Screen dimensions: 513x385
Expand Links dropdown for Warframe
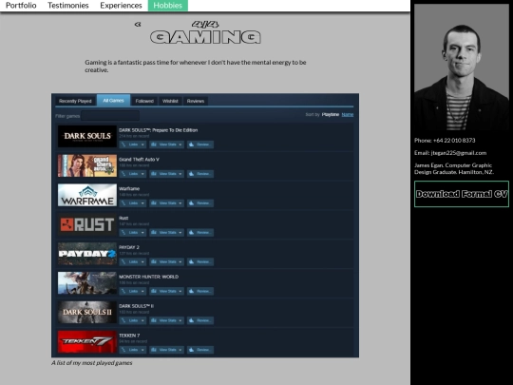[132, 203]
